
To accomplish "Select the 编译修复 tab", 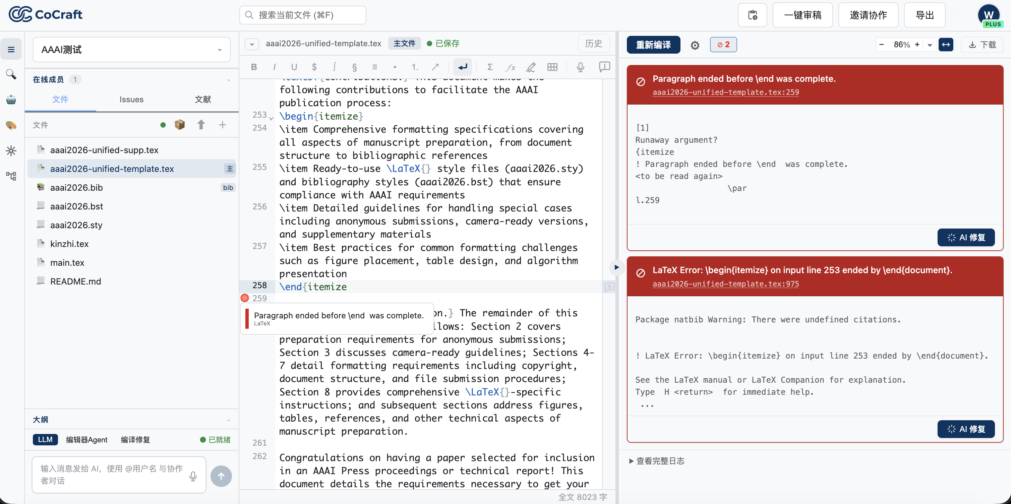I will click(x=135, y=440).
